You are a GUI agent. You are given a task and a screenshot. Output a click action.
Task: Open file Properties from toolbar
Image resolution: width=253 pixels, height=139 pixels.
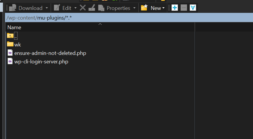(x=114, y=8)
